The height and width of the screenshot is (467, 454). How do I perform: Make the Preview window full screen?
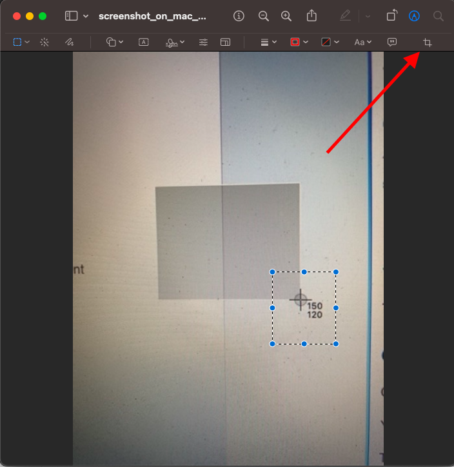coord(43,16)
